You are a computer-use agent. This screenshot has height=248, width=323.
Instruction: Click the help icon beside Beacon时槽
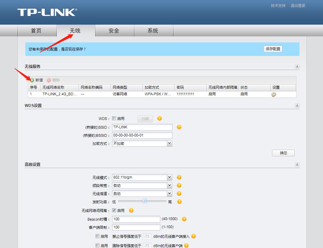tap(184, 219)
